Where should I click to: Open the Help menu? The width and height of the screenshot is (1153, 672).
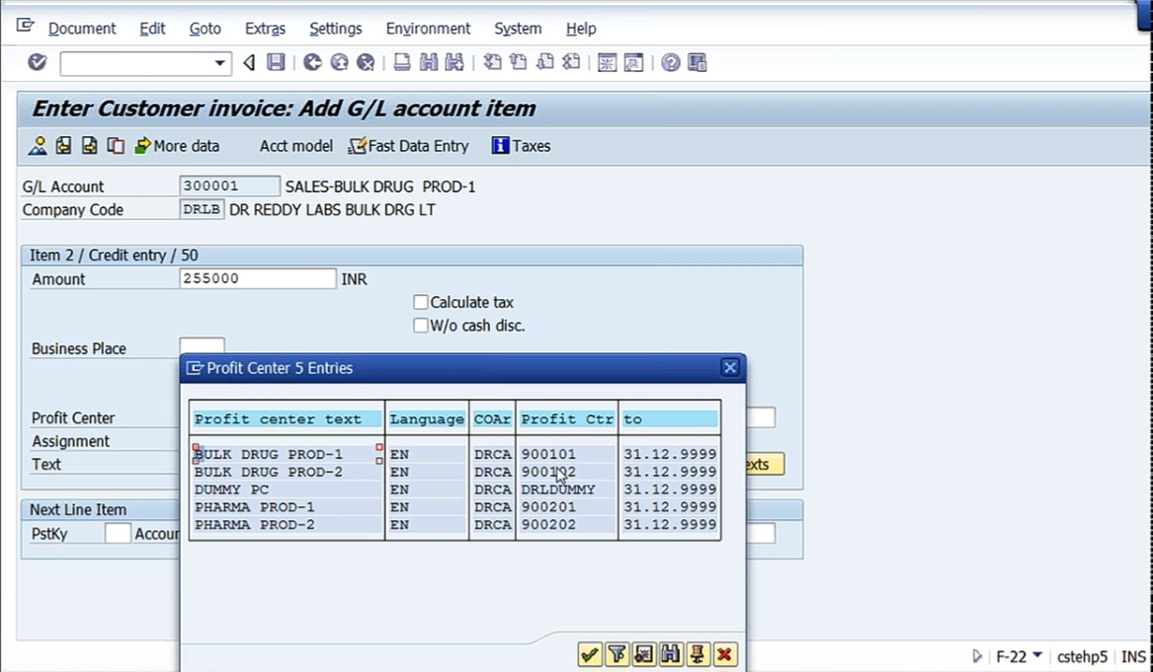click(x=581, y=29)
